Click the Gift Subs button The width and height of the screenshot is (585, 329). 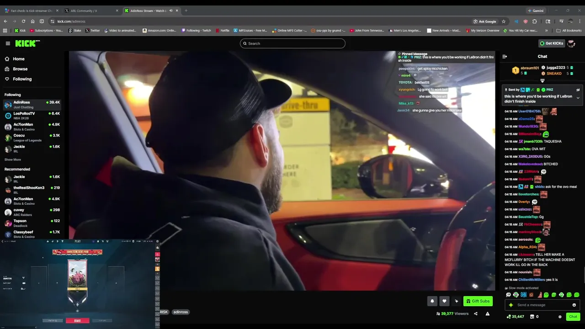[x=478, y=301]
